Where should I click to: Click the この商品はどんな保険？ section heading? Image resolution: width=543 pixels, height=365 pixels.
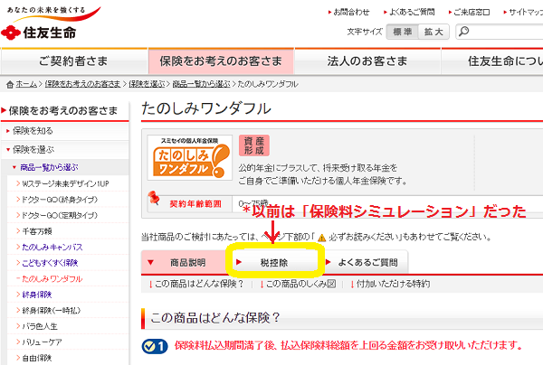tap(215, 317)
